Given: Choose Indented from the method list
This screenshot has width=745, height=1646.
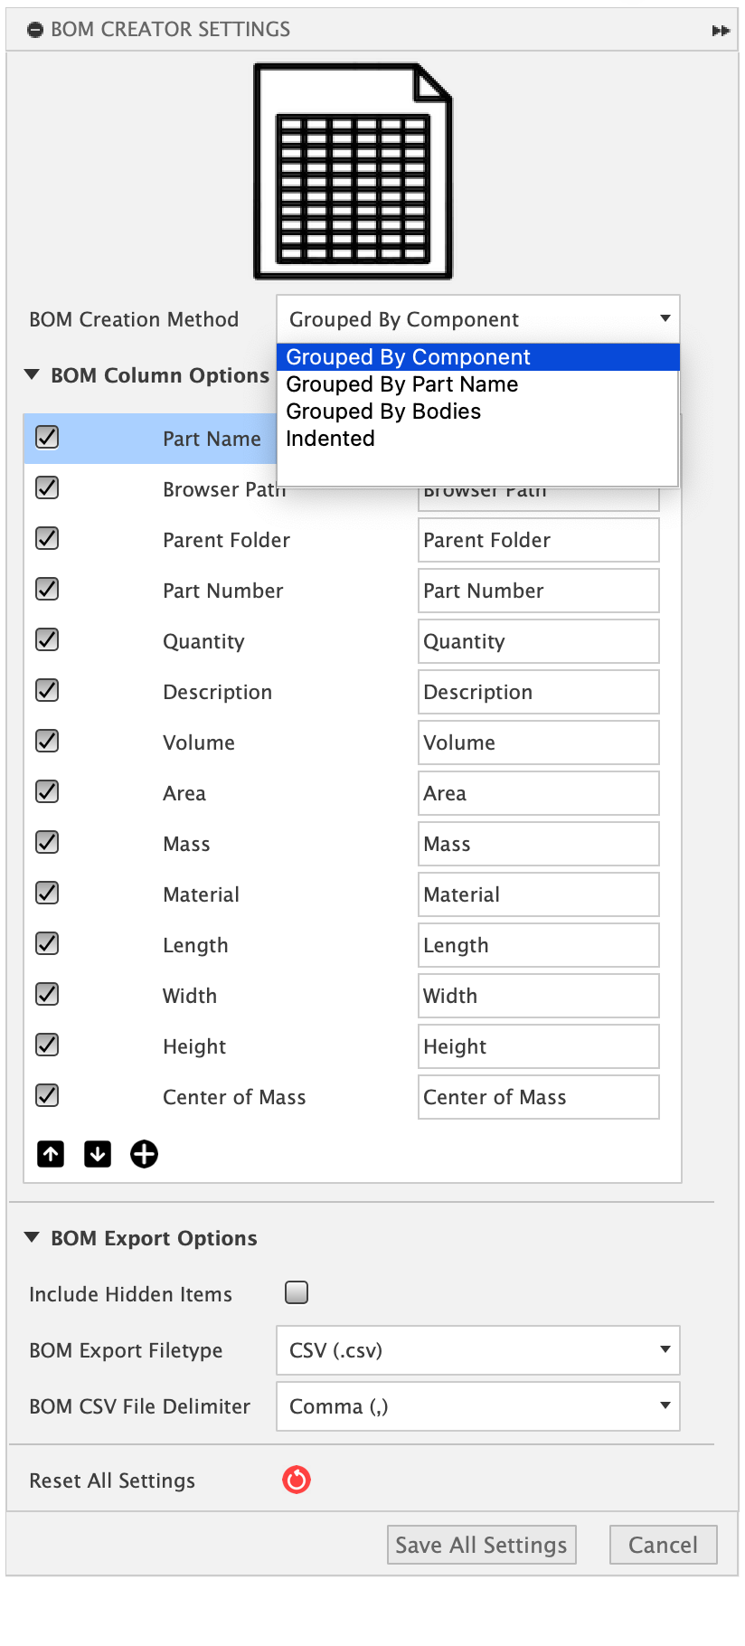Looking at the screenshot, I should [x=331, y=439].
